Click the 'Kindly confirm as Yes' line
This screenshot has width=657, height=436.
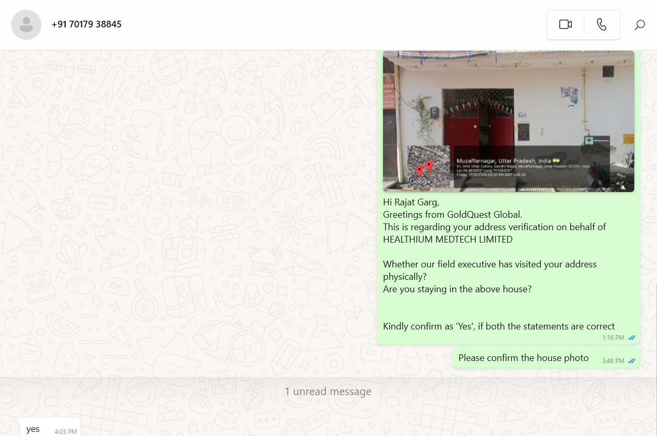499,326
